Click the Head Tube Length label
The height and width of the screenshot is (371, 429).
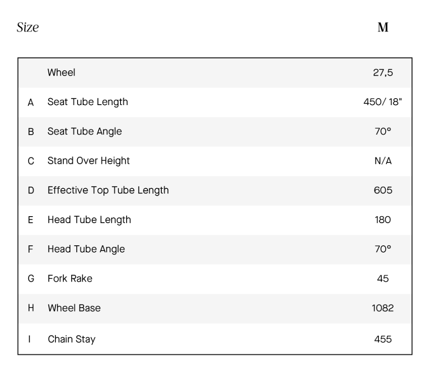click(89, 220)
